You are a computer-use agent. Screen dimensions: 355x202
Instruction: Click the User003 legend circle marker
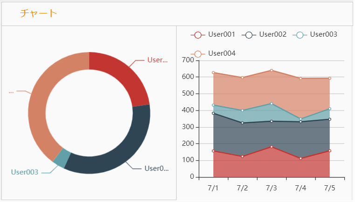tap(300, 35)
